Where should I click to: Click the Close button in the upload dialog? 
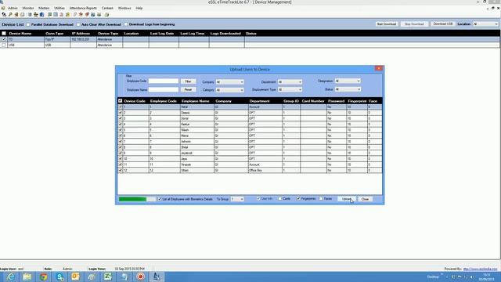(365, 199)
